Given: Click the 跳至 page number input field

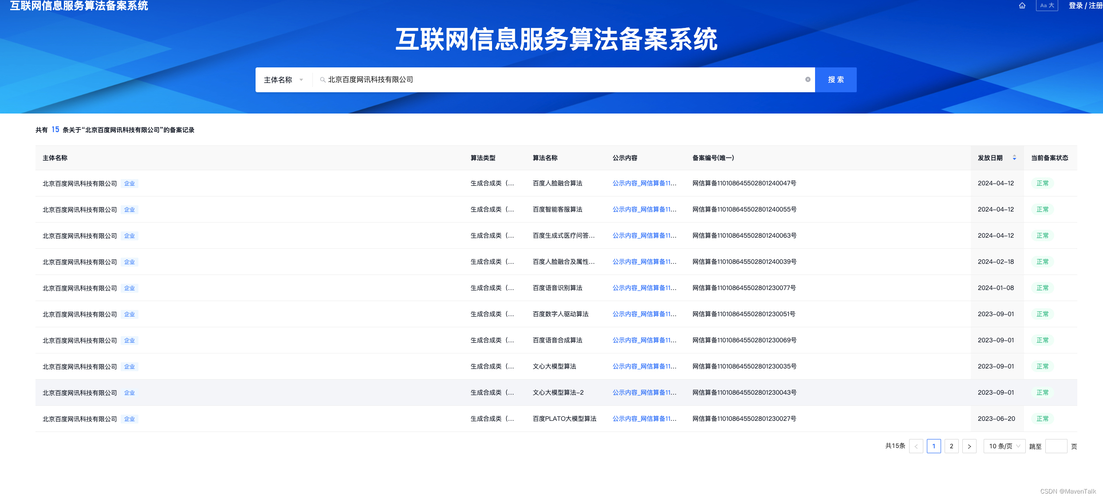Looking at the screenshot, I should coord(1056,446).
